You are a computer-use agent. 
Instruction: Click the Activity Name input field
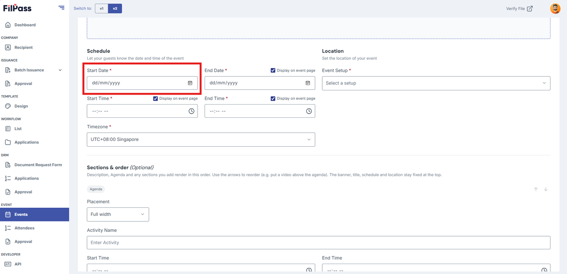point(318,243)
